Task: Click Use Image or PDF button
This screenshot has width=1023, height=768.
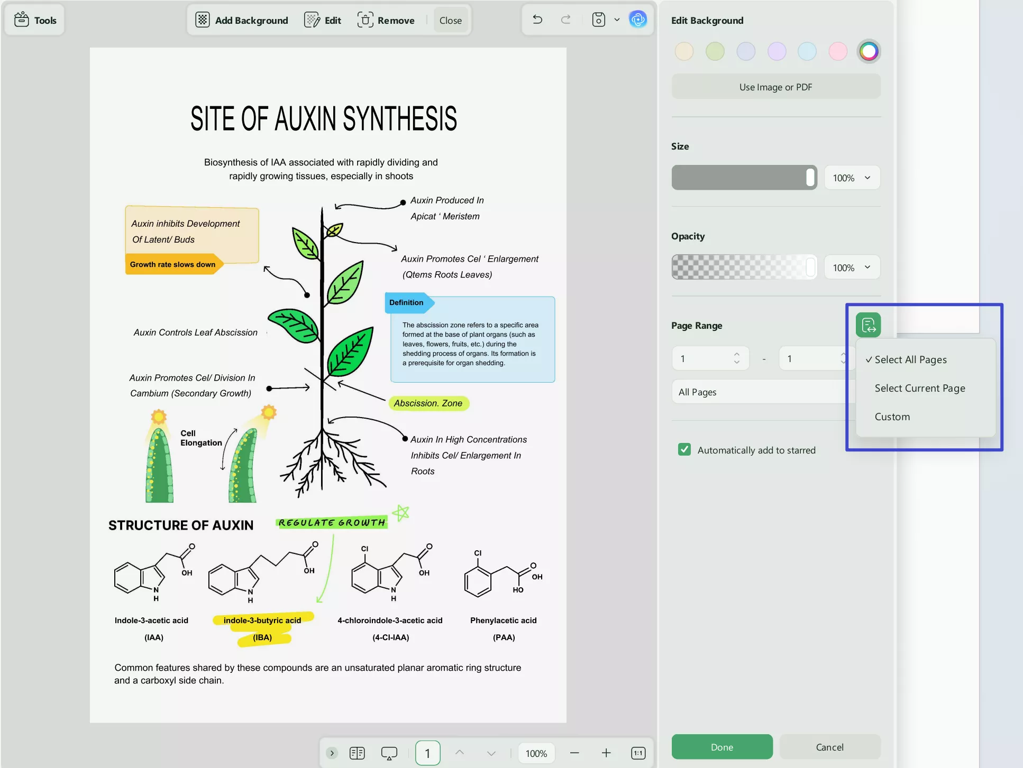Action: pos(775,87)
